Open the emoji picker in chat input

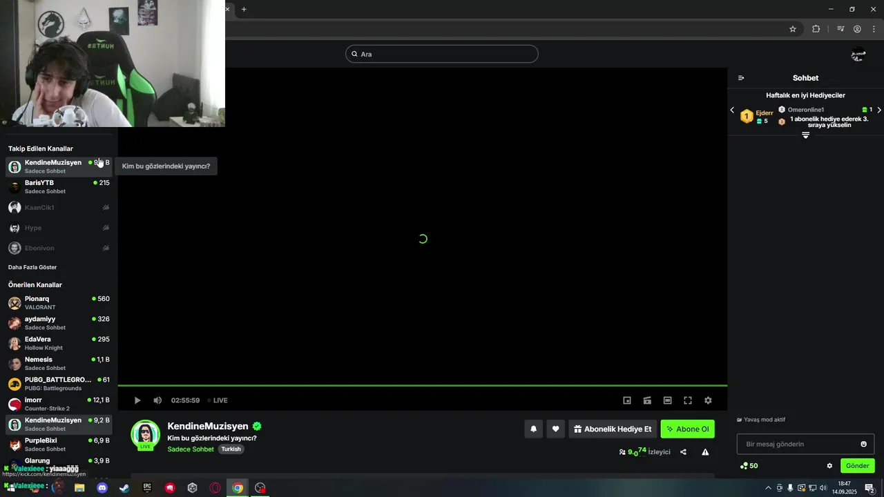click(x=863, y=444)
